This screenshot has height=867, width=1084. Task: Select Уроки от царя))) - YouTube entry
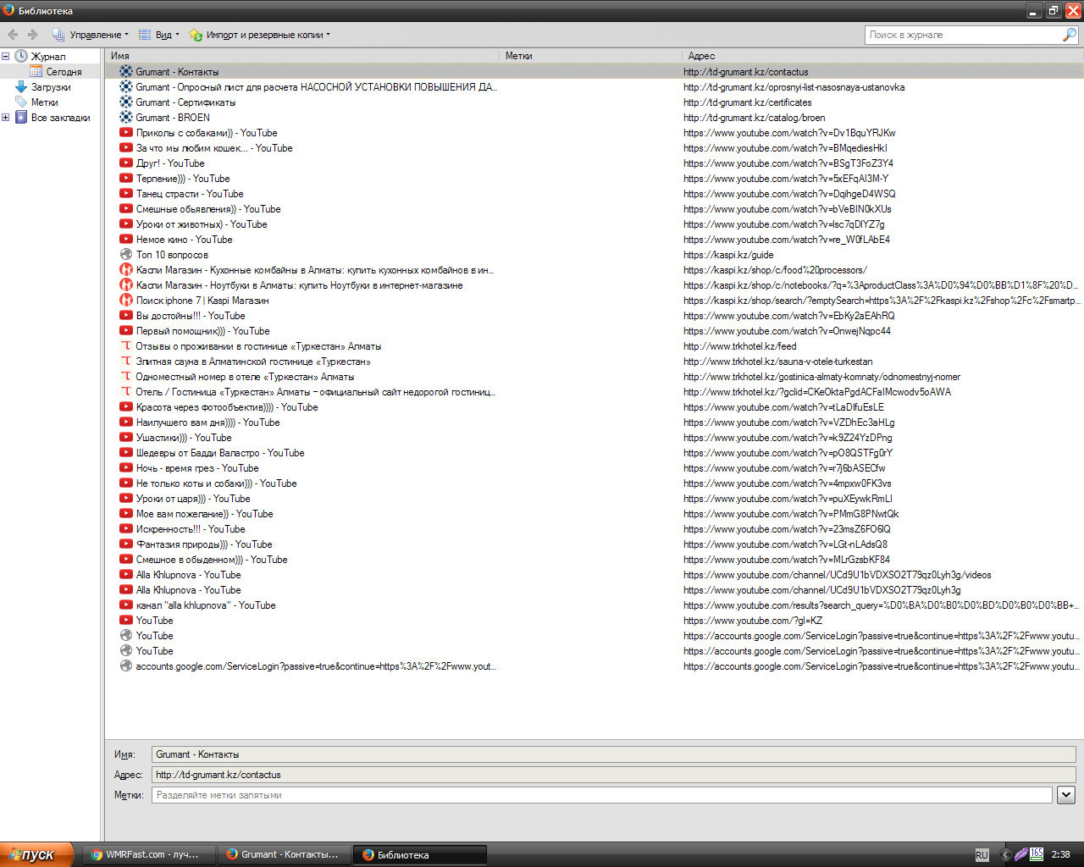[595, 499]
